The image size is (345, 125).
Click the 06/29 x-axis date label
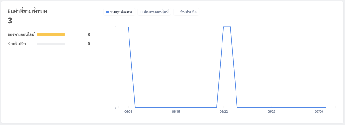(271, 112)
